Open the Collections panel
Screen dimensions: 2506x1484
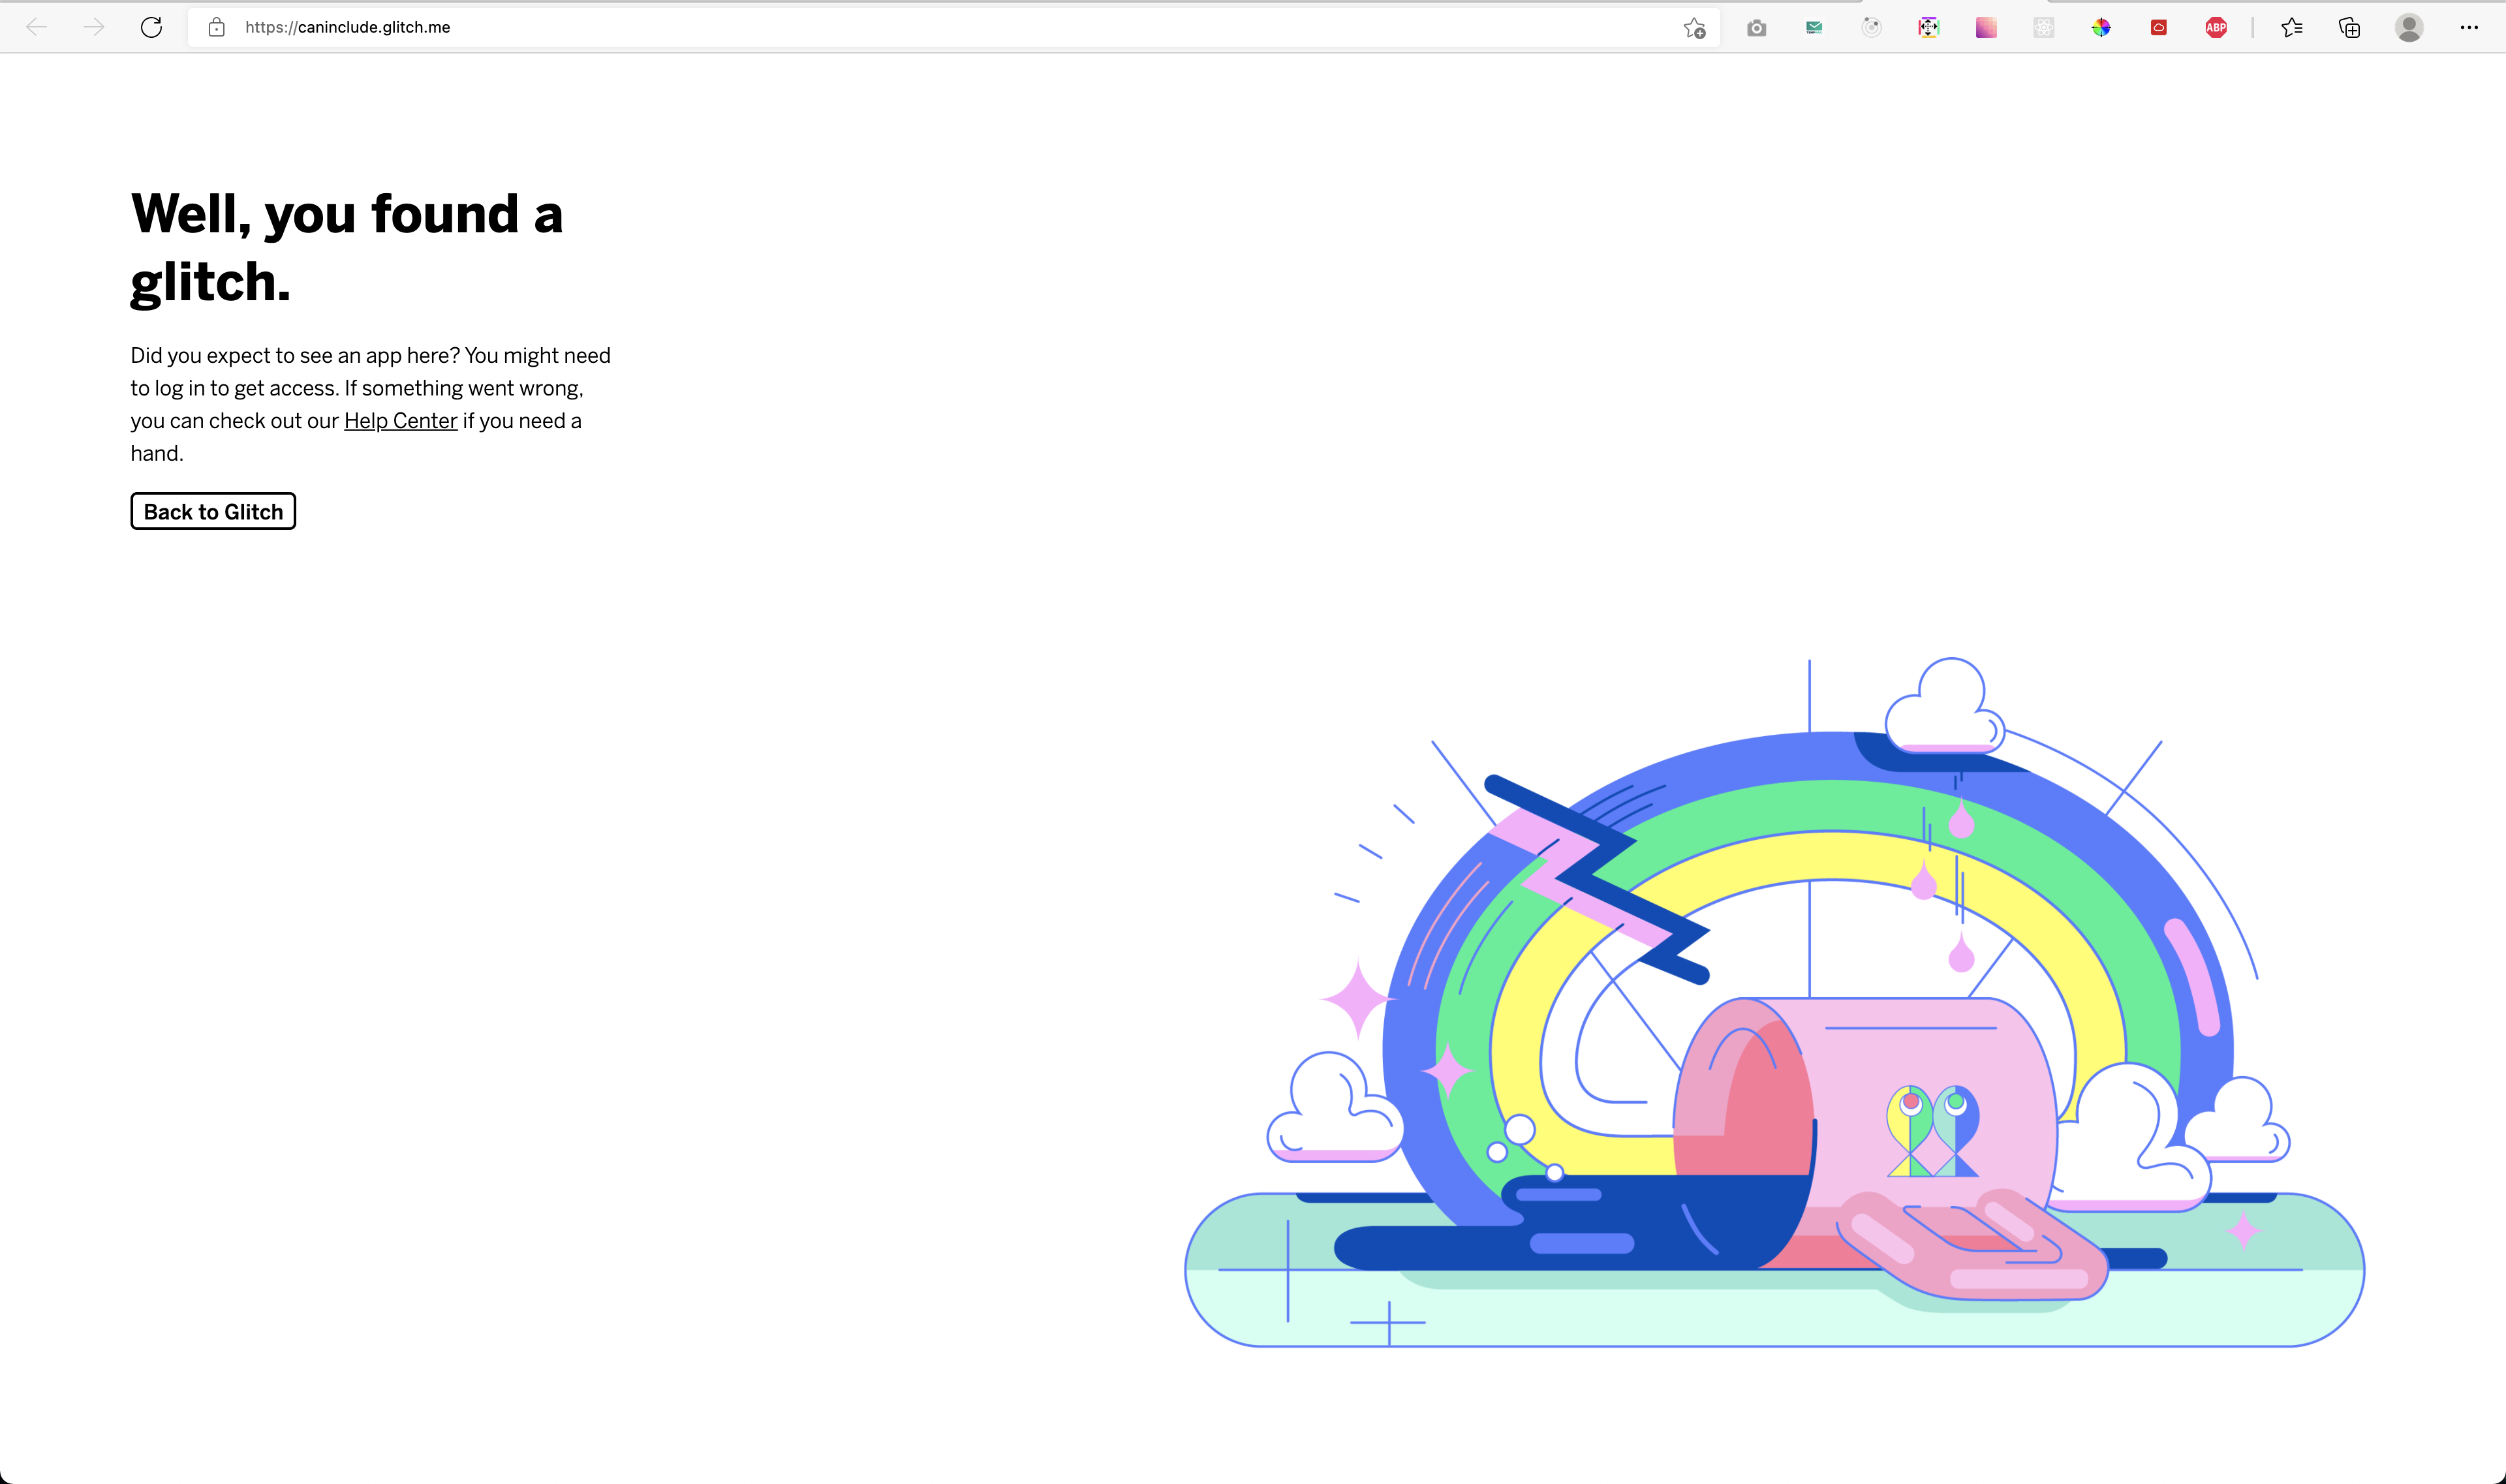(2349, 27)
